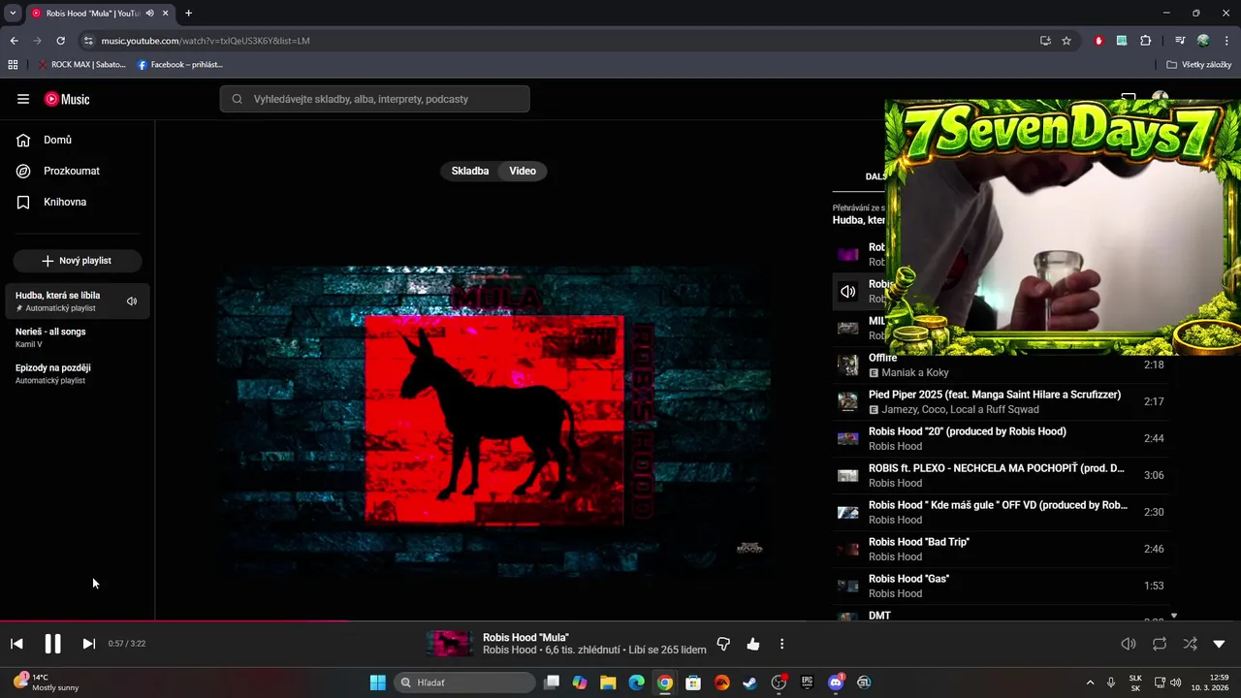Install app icon in address bar
Image resolution: width=1241 pixels, height=698 pixels.
[1045, 41]
